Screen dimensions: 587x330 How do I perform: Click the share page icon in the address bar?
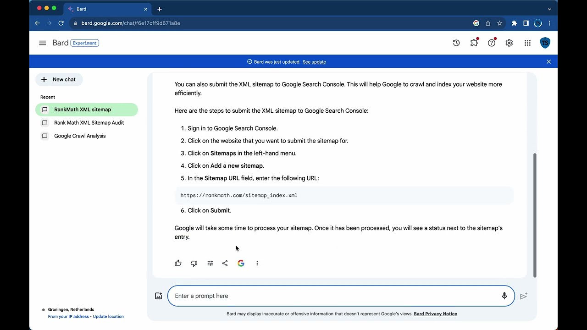tap(488, 23)
